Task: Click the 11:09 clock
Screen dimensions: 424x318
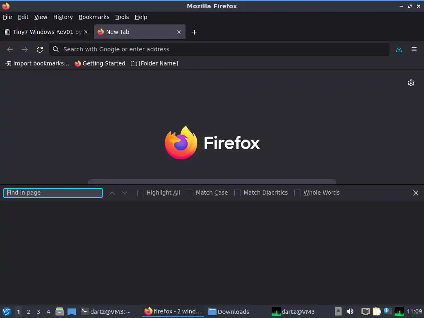Action: click(x=414, y=311)
